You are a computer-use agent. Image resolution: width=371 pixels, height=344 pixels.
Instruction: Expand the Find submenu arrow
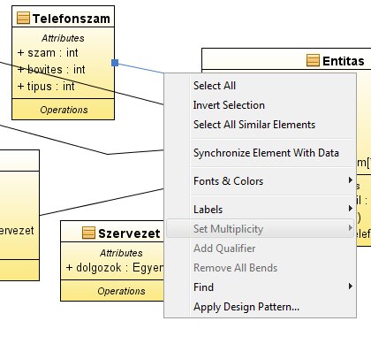click(x=350, y=287)
